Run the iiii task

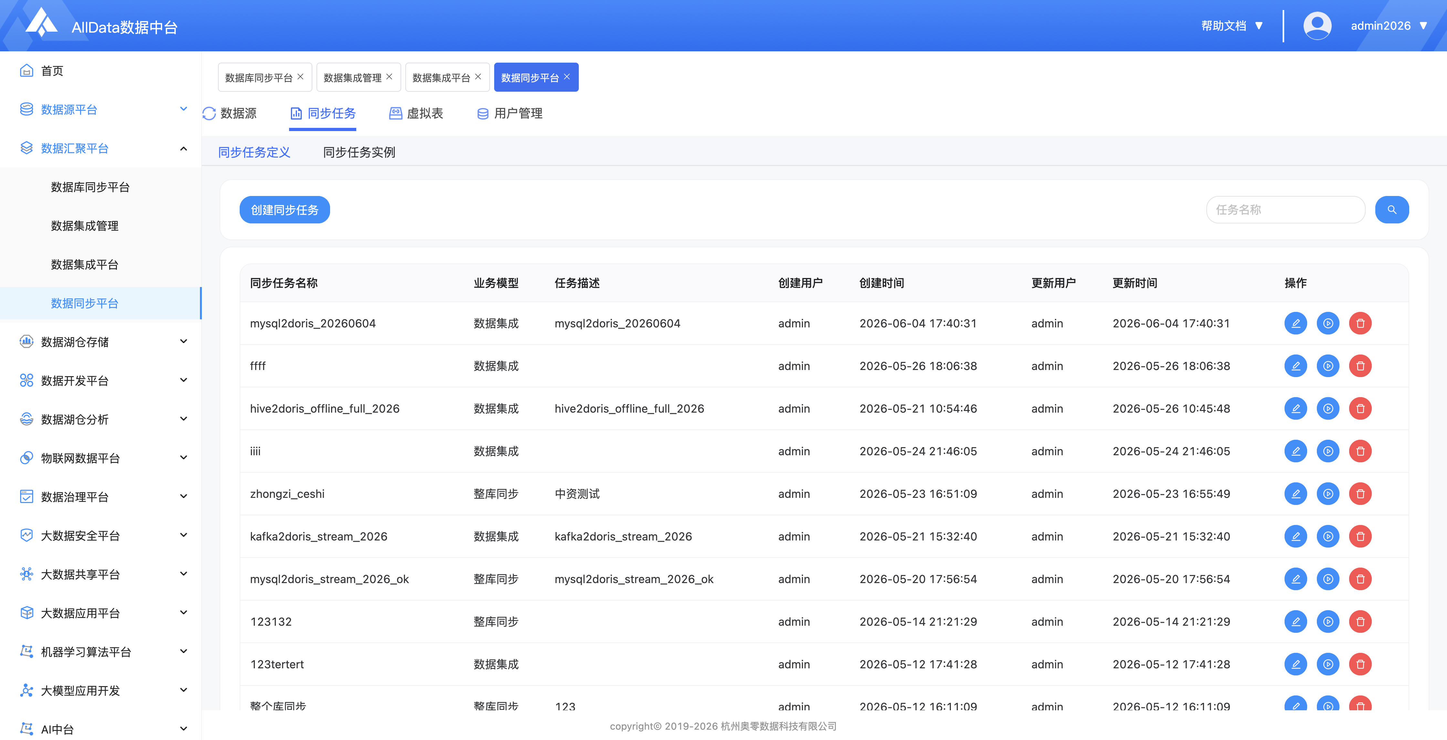(1328, 451)
